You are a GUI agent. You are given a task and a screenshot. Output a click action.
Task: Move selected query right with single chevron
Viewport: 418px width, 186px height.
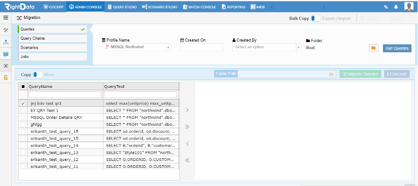click(x=187, y=110)
